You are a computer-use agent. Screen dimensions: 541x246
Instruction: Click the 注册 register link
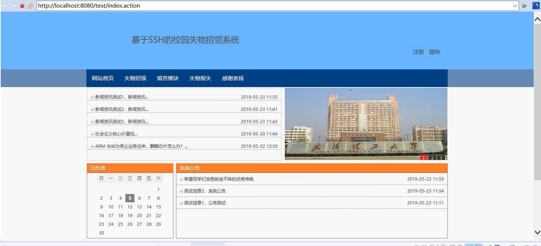pos(418,52)
